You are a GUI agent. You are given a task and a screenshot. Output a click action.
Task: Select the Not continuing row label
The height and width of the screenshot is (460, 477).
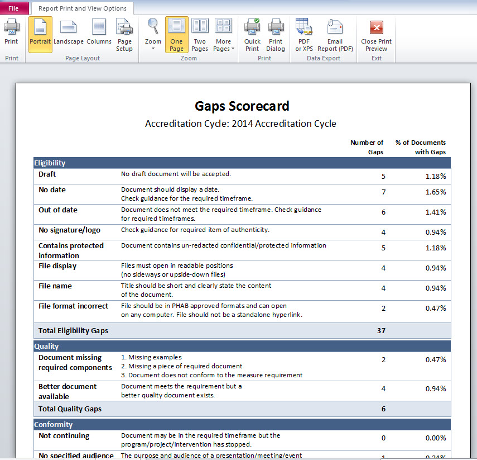point(64,436)
